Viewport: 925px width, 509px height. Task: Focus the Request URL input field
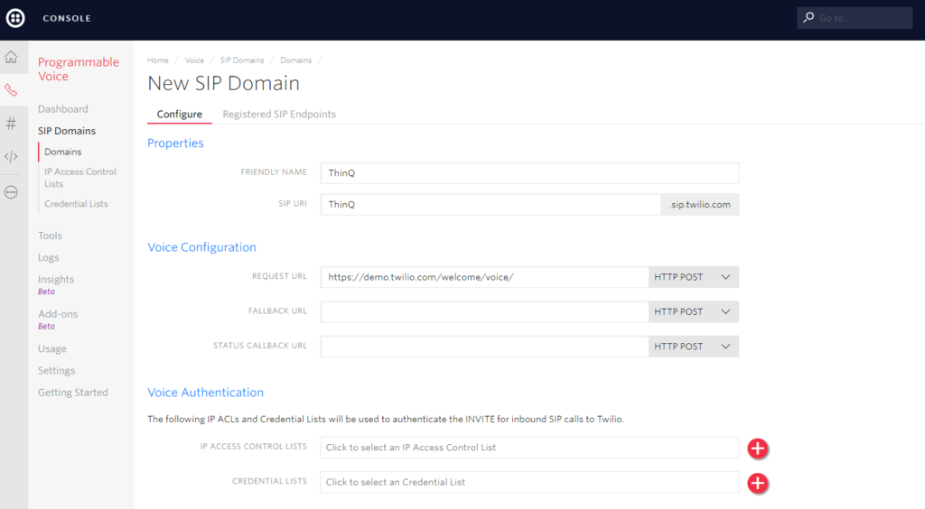click(484, 277)
